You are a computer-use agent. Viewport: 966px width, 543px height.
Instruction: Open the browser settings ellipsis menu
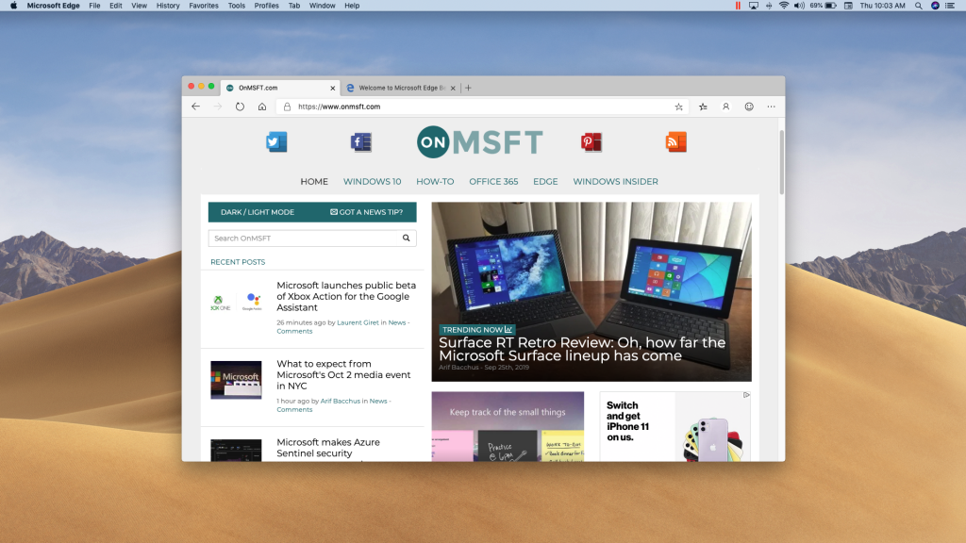[771, 107]
